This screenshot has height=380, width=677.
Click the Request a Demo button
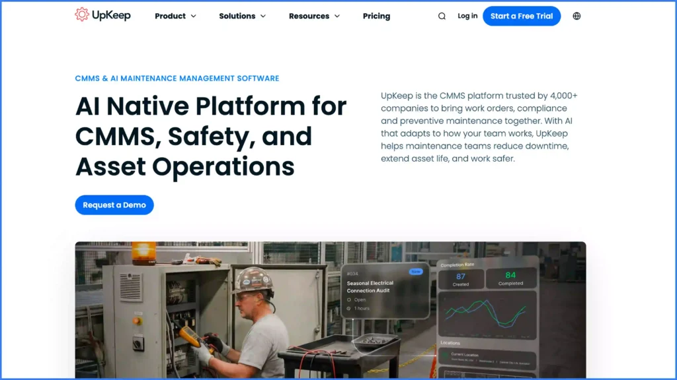[x=114, y=205]
